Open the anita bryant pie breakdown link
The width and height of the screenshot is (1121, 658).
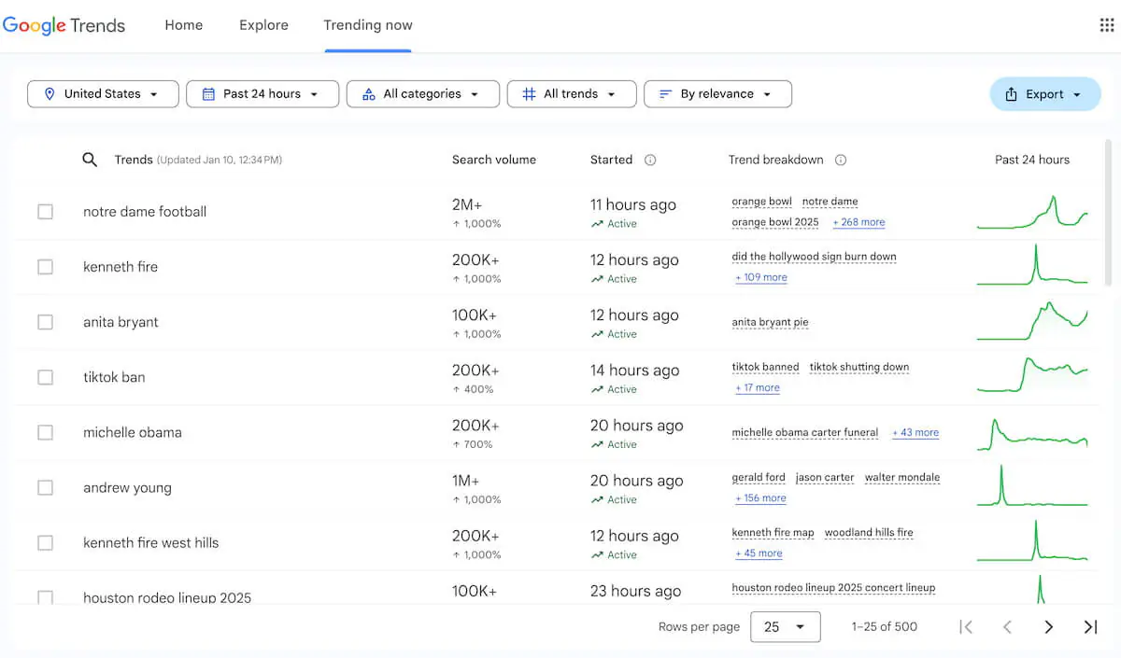[770, 322]
